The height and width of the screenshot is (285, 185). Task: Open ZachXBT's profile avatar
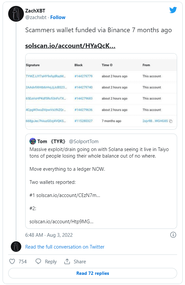click(16, 14)
